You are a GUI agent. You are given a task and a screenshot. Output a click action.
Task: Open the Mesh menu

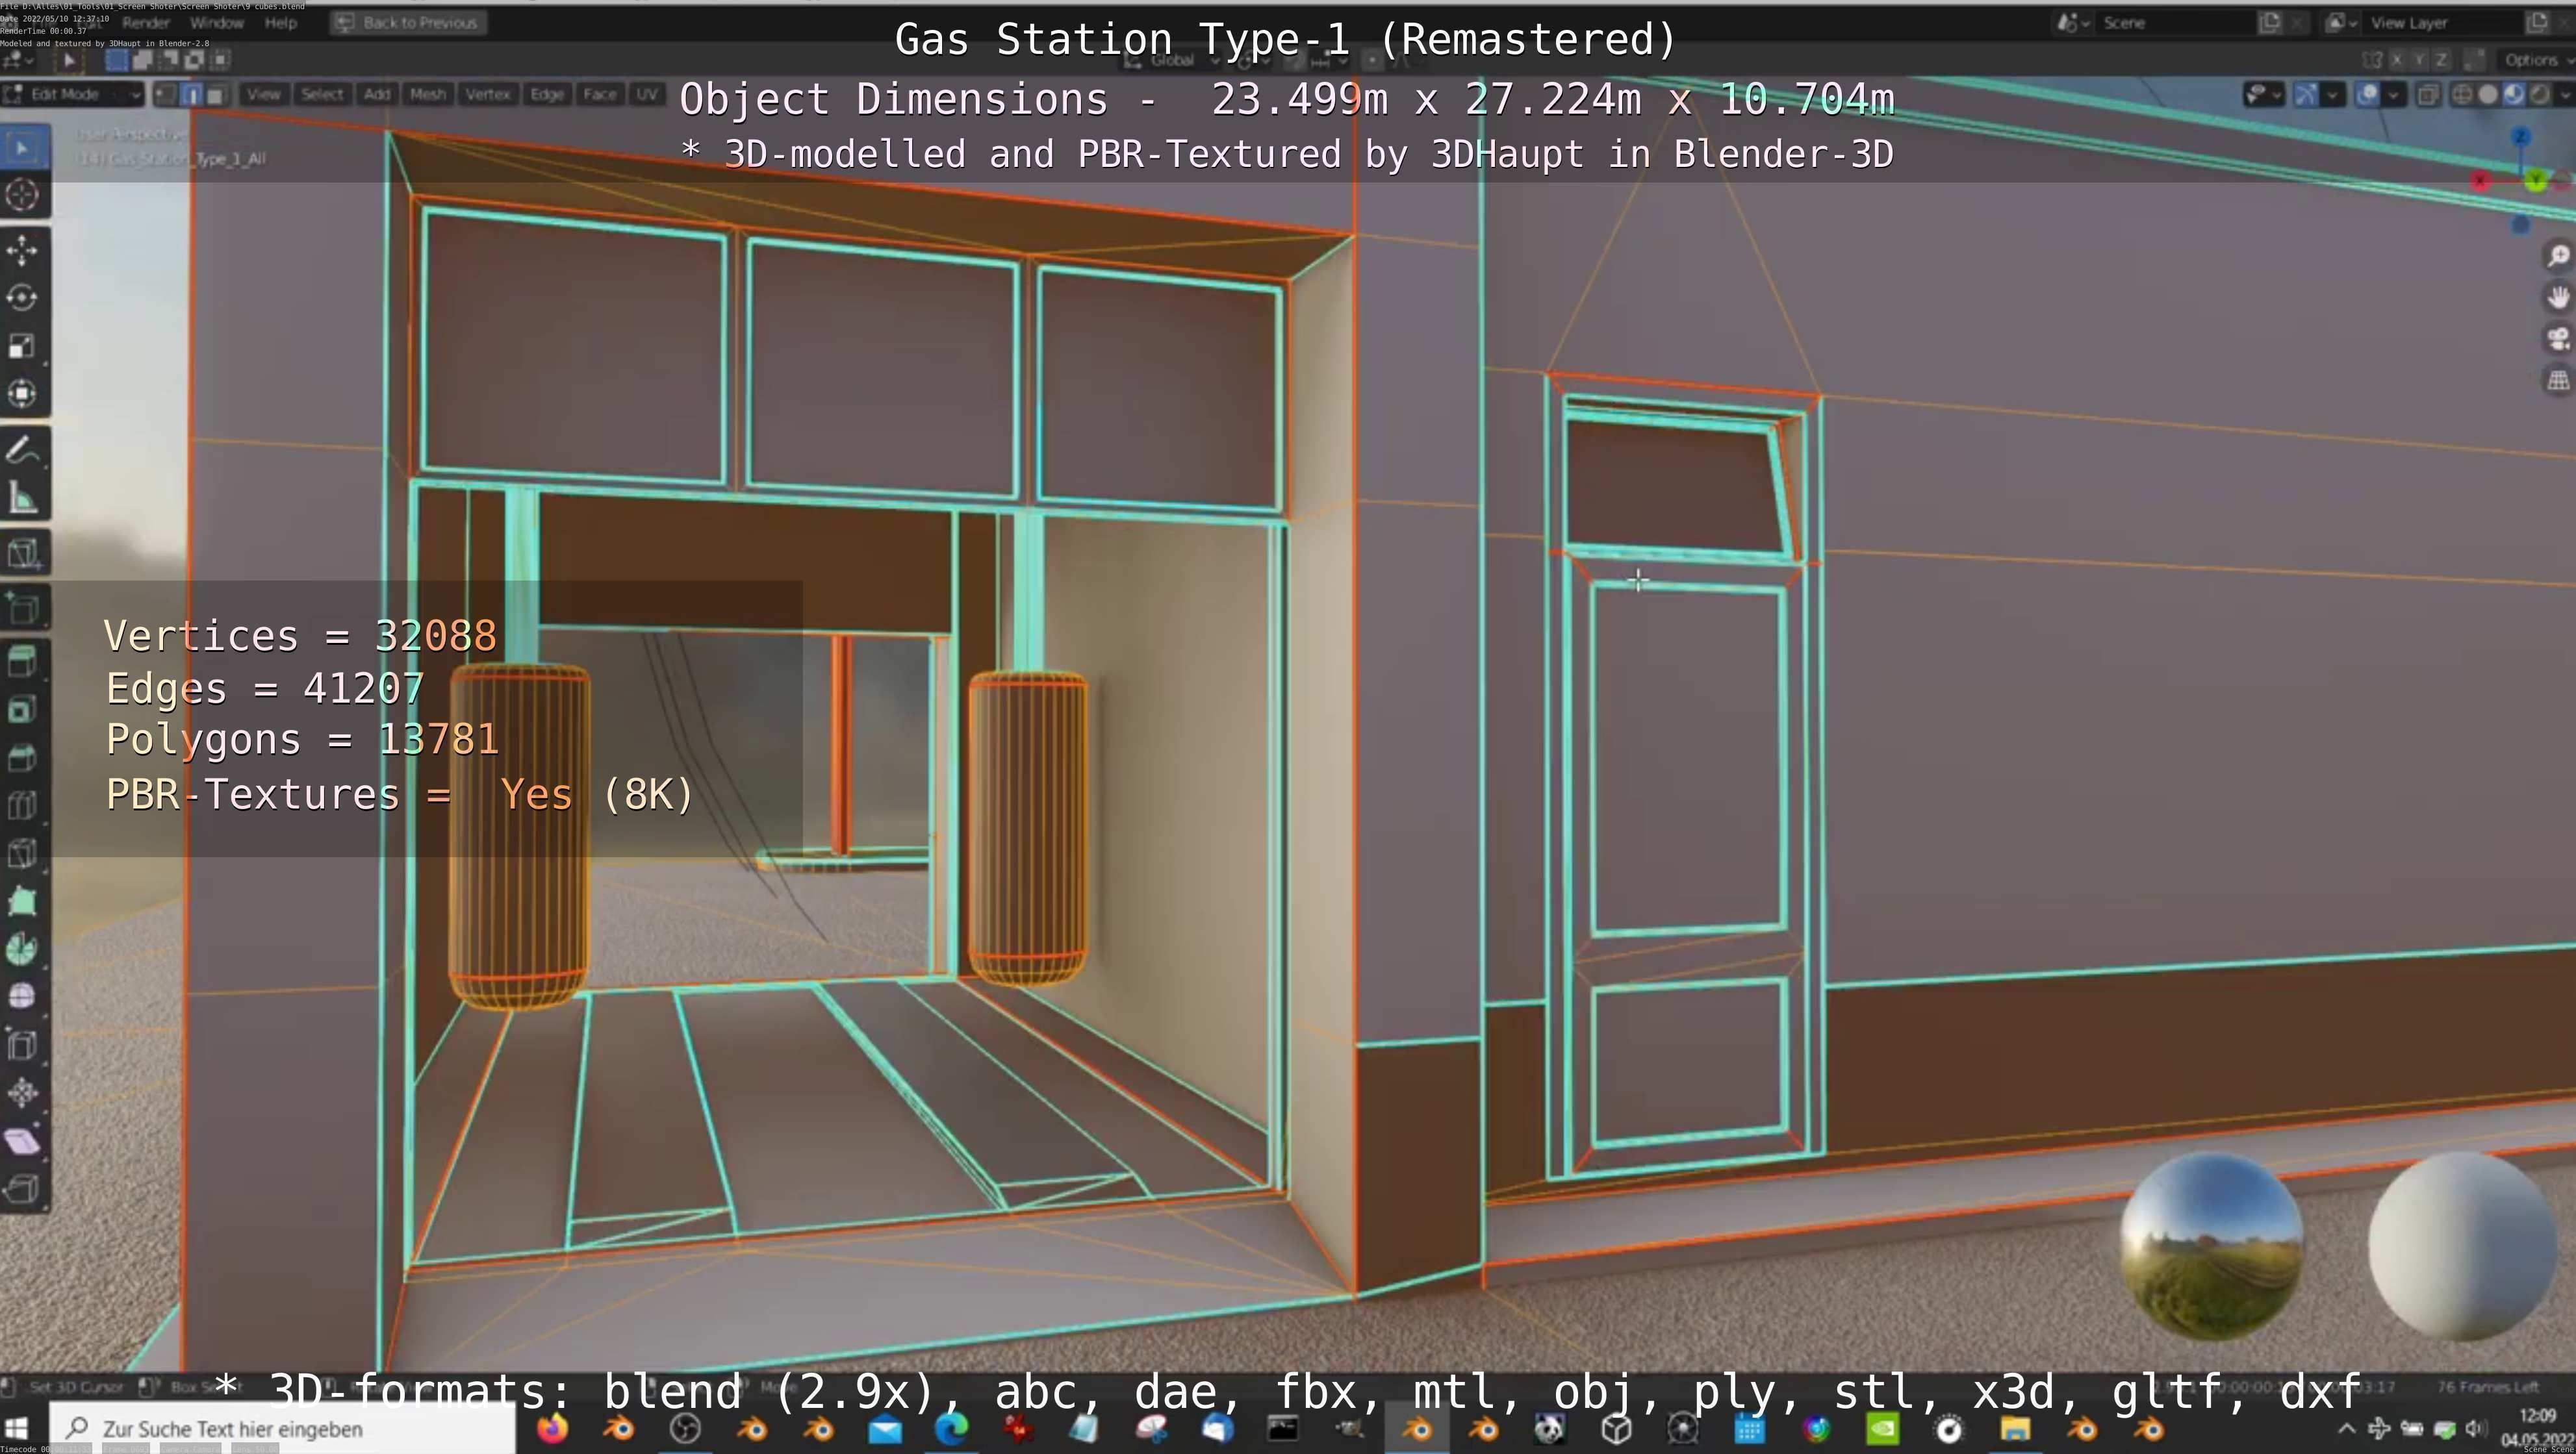point(427,95)
